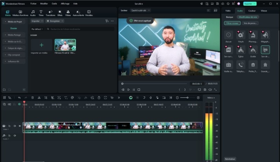Screen dimensions: 280x162
Task: Mute the Audio 1 track
Action: pos(15,135)
